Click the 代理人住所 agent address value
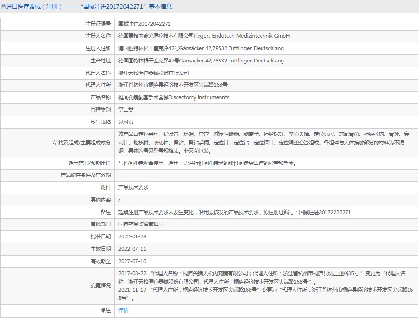Screen dimensions: 419x318 click(x=173, y=85)
